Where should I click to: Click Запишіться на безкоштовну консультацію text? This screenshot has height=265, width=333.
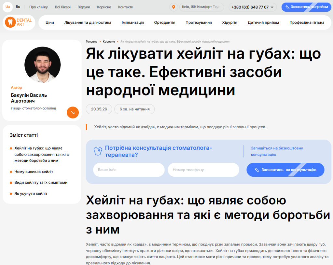[277, 151]
